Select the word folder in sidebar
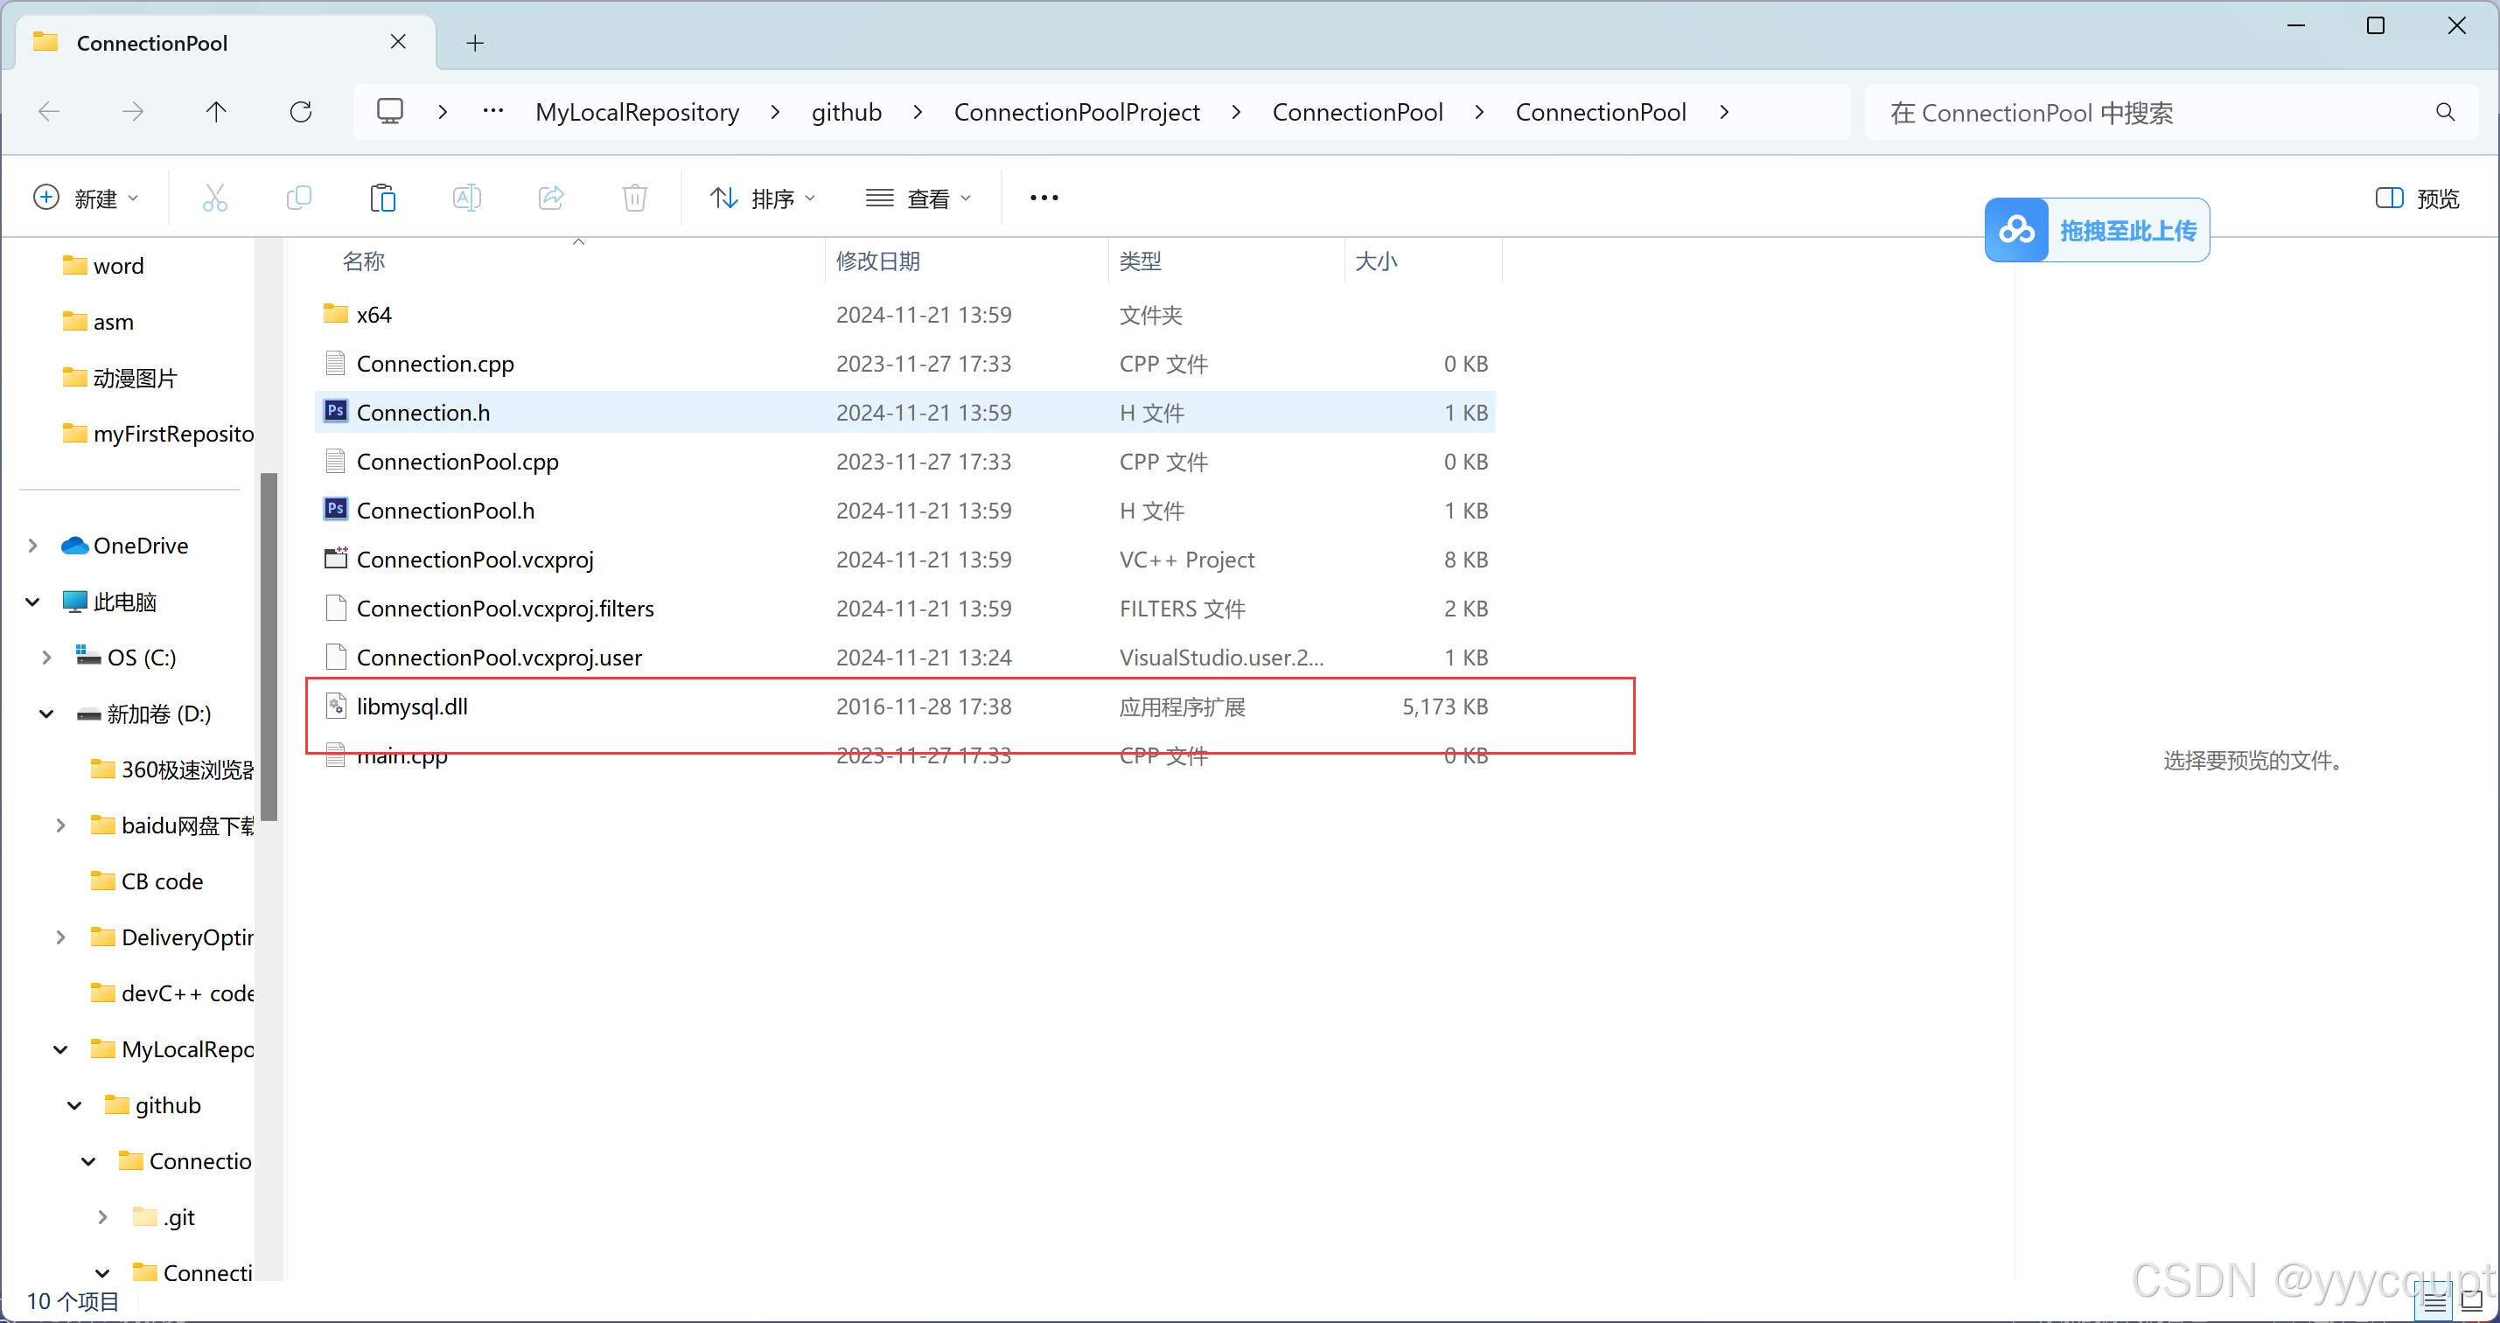 click(x=103, y=266)
